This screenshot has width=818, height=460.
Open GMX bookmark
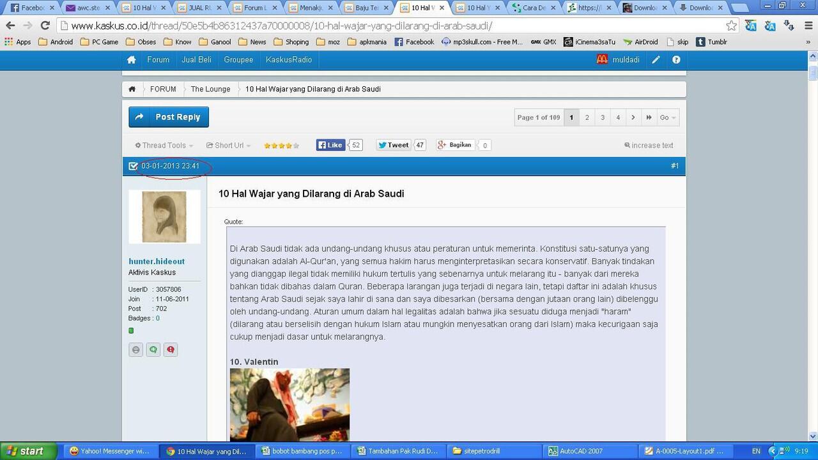[543, 42]
